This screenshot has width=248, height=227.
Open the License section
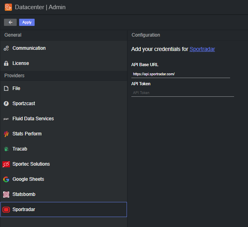click(64, 63)
